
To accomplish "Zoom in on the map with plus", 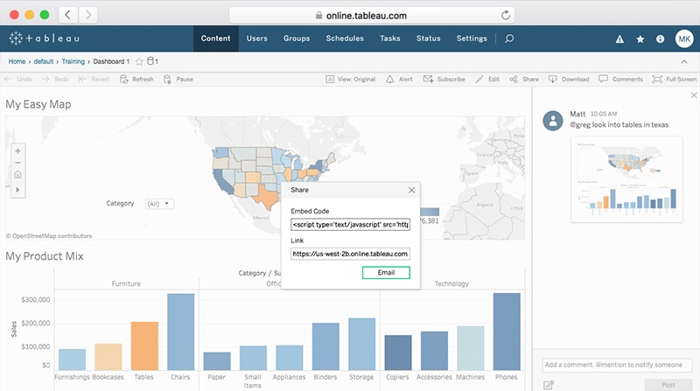I will point(18,150).
